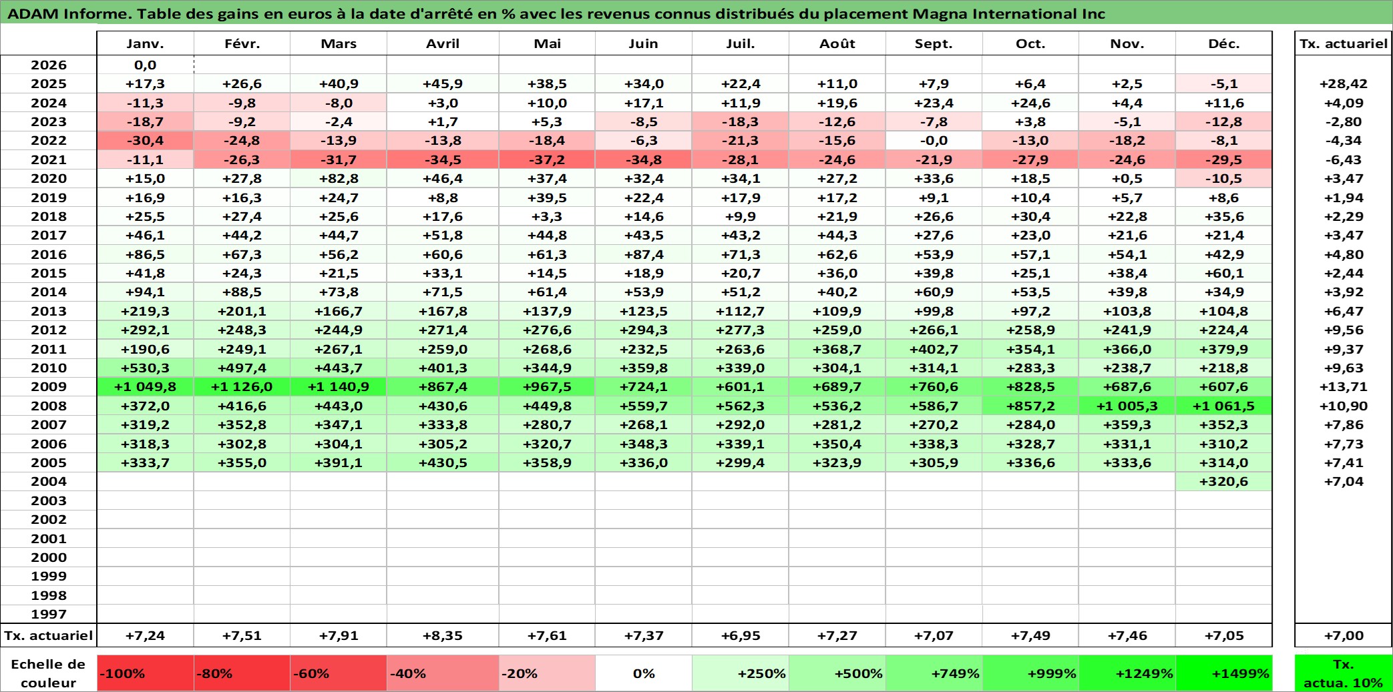Click the 'Déc.' column header
This screenshot has height=692, width=1393.
coord(1224,43)
